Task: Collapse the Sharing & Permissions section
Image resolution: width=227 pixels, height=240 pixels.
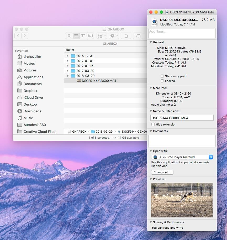Action: pos(151,222)
